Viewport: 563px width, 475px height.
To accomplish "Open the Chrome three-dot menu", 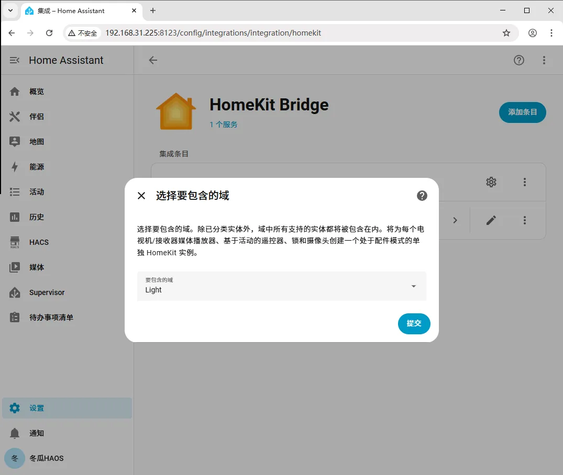I will (x=551, y=33).
